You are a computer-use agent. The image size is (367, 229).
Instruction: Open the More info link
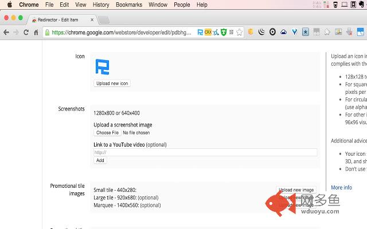[x=341, y=187]
